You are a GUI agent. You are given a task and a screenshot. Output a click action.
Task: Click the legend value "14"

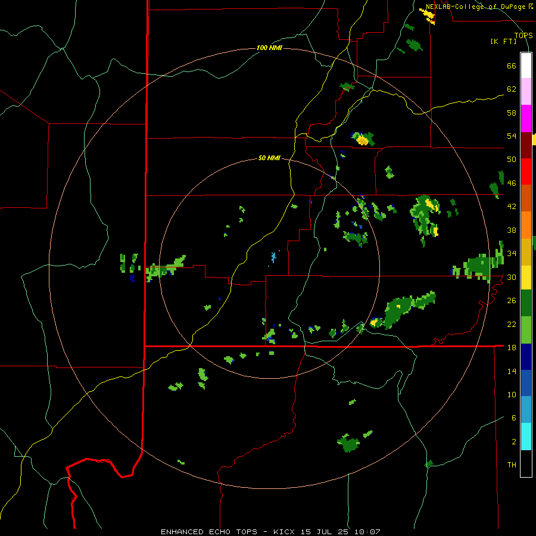(x=512, y=371)
